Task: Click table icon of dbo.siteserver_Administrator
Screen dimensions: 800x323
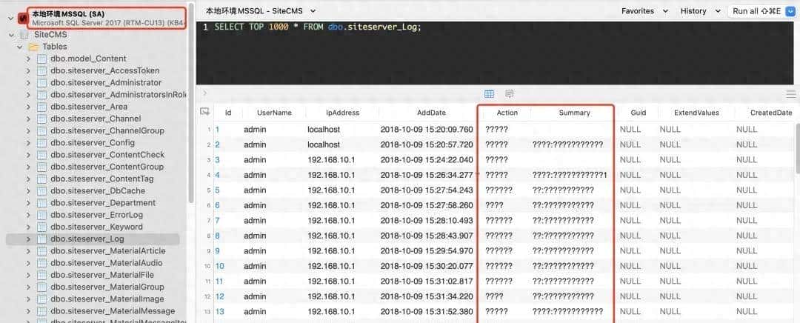Action: pos(41,83)
